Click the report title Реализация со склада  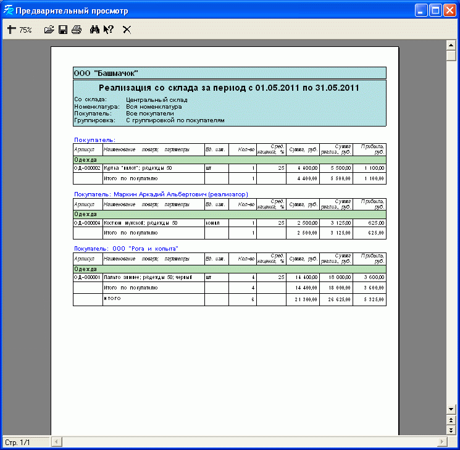click(x=229, y=88)
